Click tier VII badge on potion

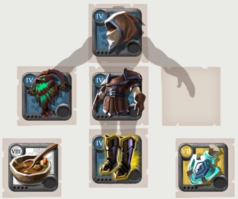[x=186, y=151]
